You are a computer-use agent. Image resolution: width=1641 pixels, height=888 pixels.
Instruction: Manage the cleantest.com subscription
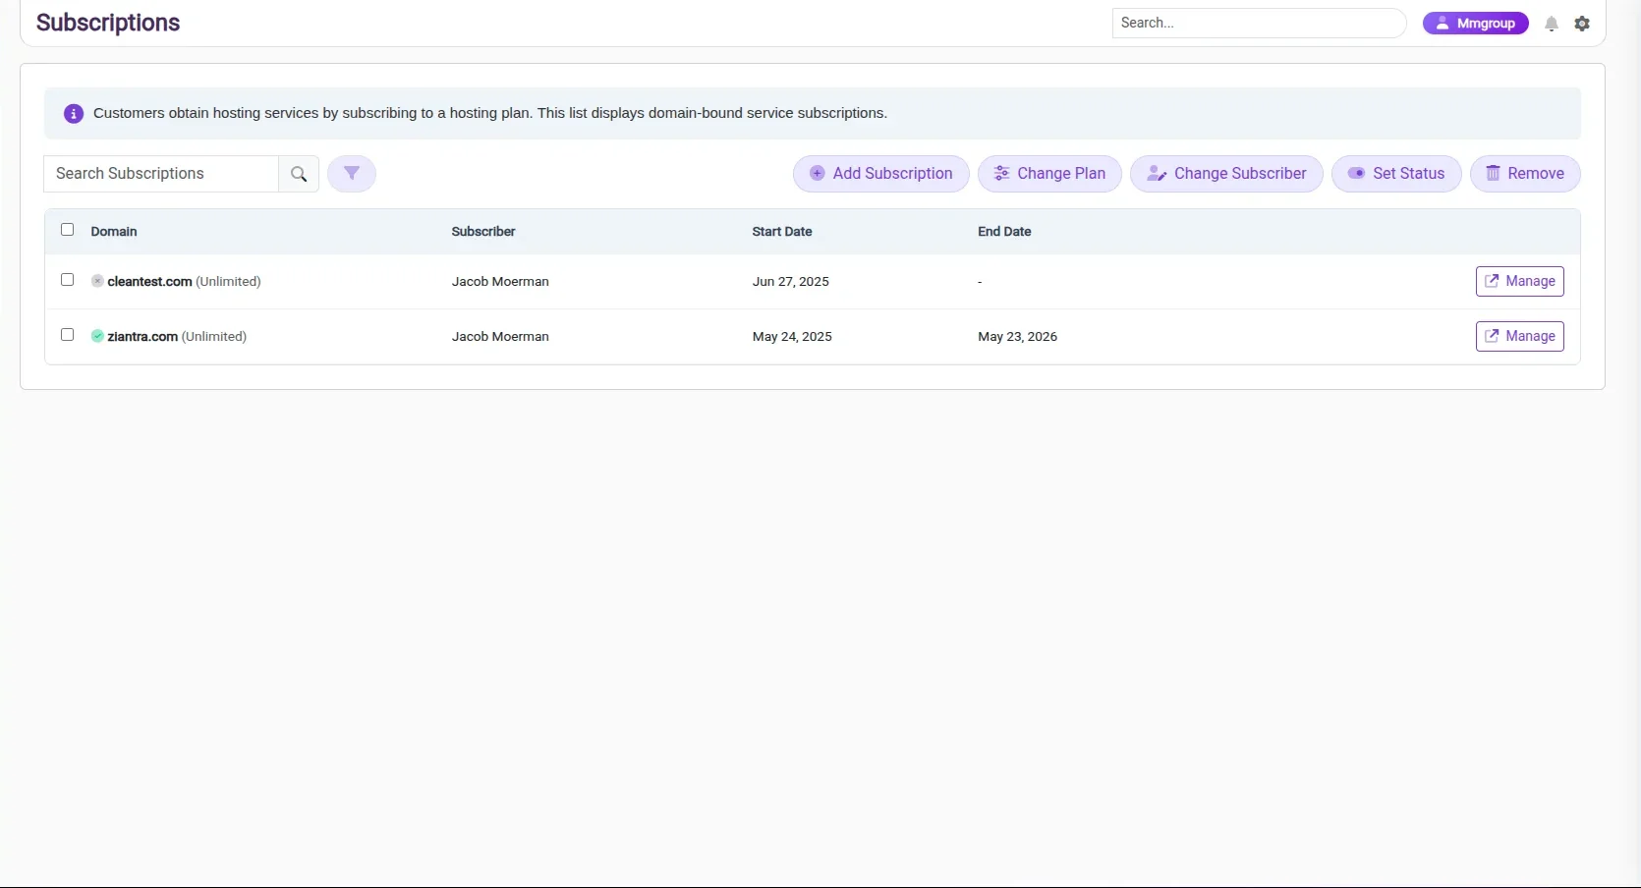[1520, 281]
